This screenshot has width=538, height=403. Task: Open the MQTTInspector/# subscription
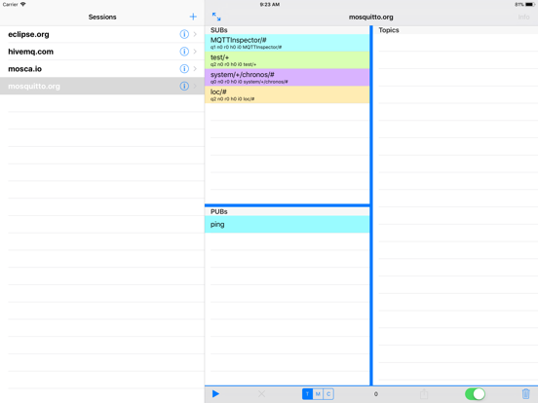coord(288,43)
